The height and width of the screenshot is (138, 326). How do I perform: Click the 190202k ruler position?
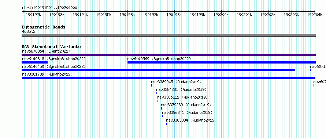point(268,15)
